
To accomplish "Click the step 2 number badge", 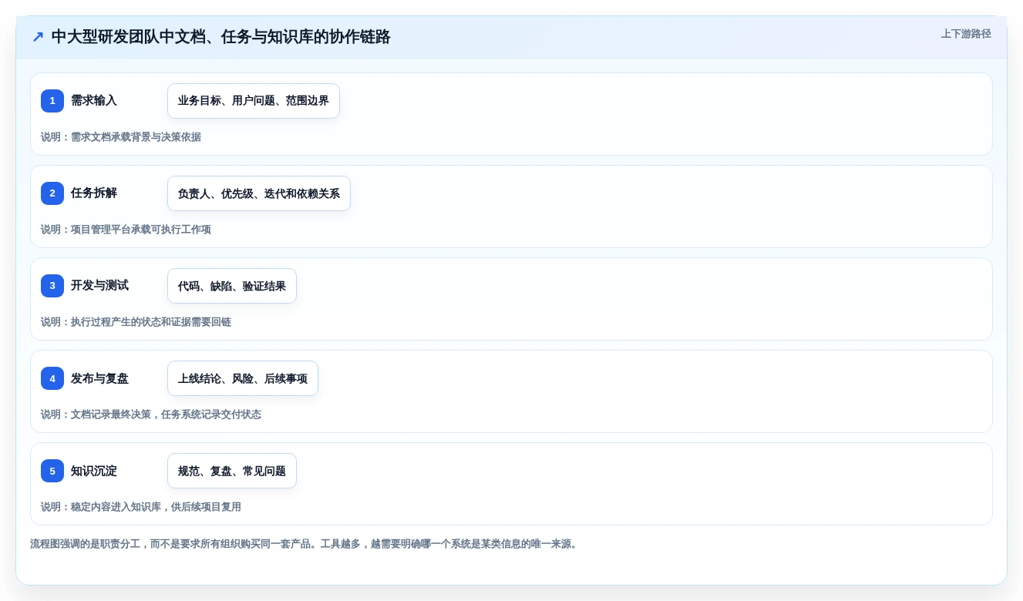I will [52, 193].
